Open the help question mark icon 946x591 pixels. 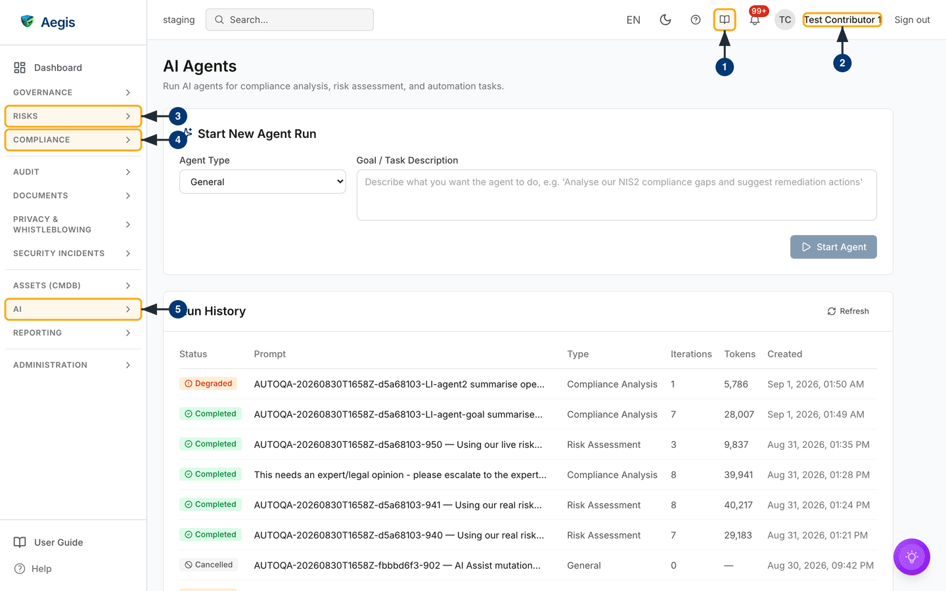click(696, 20)
